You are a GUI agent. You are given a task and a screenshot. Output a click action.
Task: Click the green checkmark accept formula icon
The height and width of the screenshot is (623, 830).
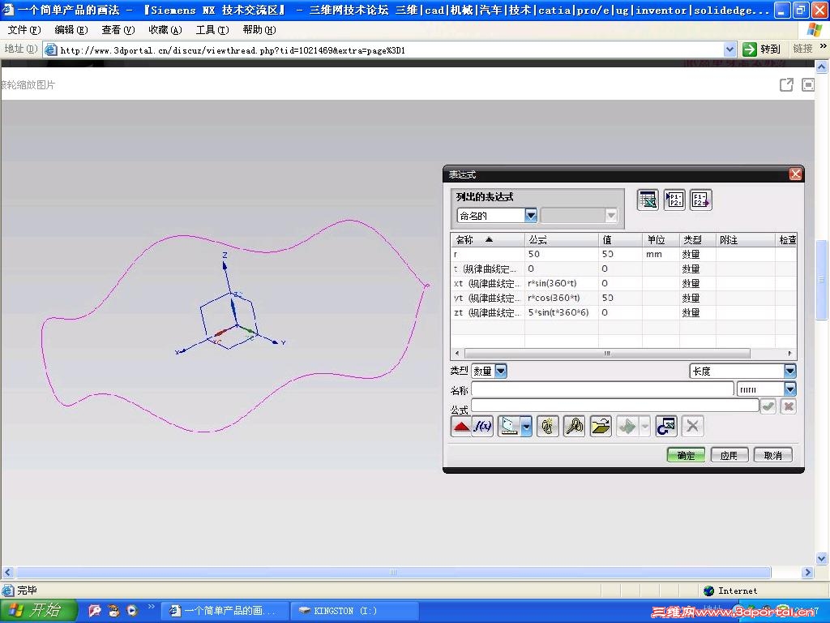tap(768, 406)
